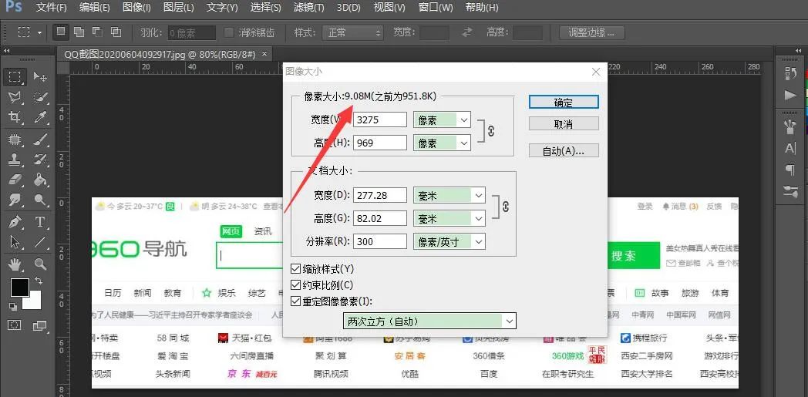
Task: Open pixel width unit 像素 dropdown
Action: [442, 120]
